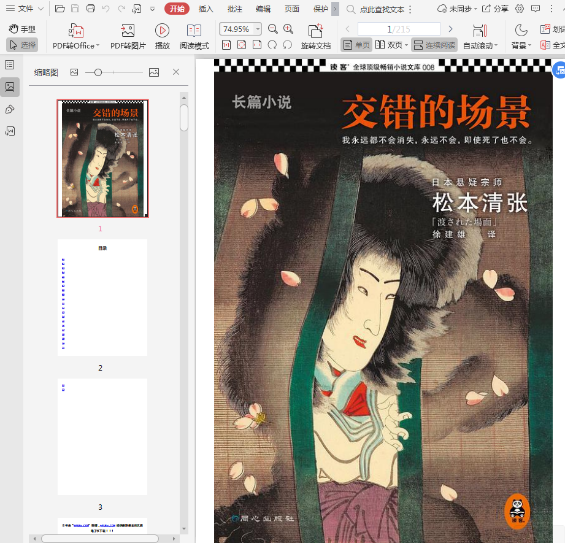Open the 未同步 cloud sync dropdown
The width and height of the screenshot is (565, 543).
click(457, 9)
